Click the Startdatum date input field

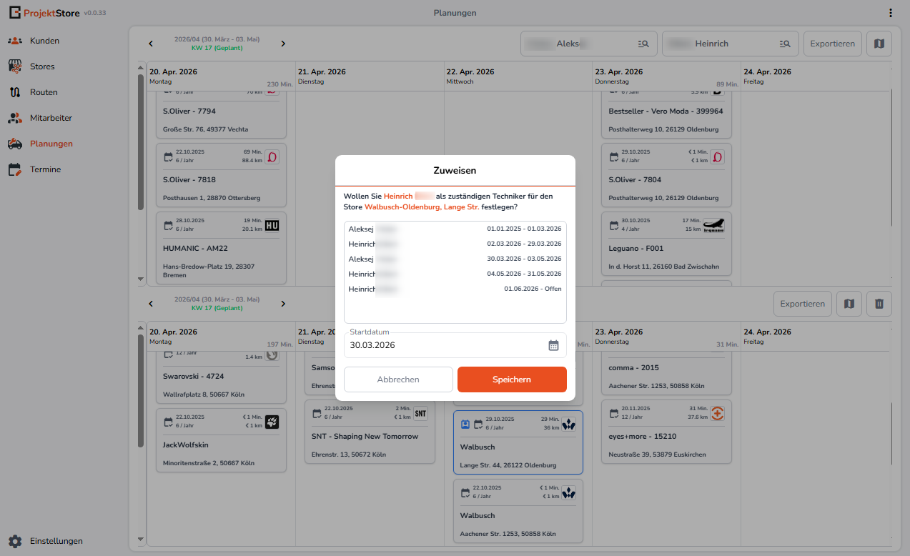pos(443,345)
